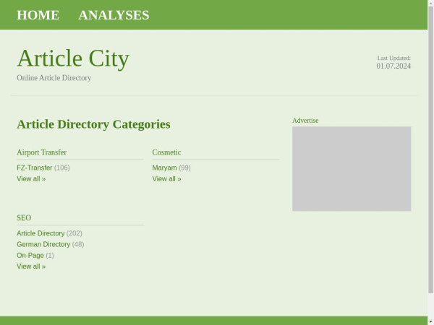
Task: Open the Article Directory subcategory link
Action: coord(41,233)
